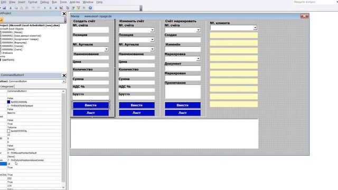
Task: Select the (Формуляр) sheet in the project tree
Action: click(x=15, y=43)
